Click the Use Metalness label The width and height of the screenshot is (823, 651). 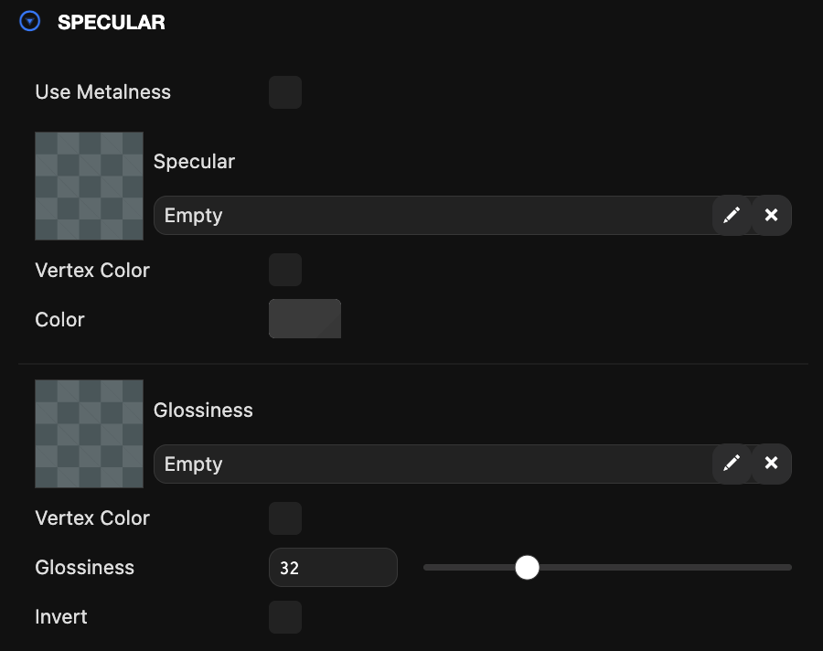point(102,92)
